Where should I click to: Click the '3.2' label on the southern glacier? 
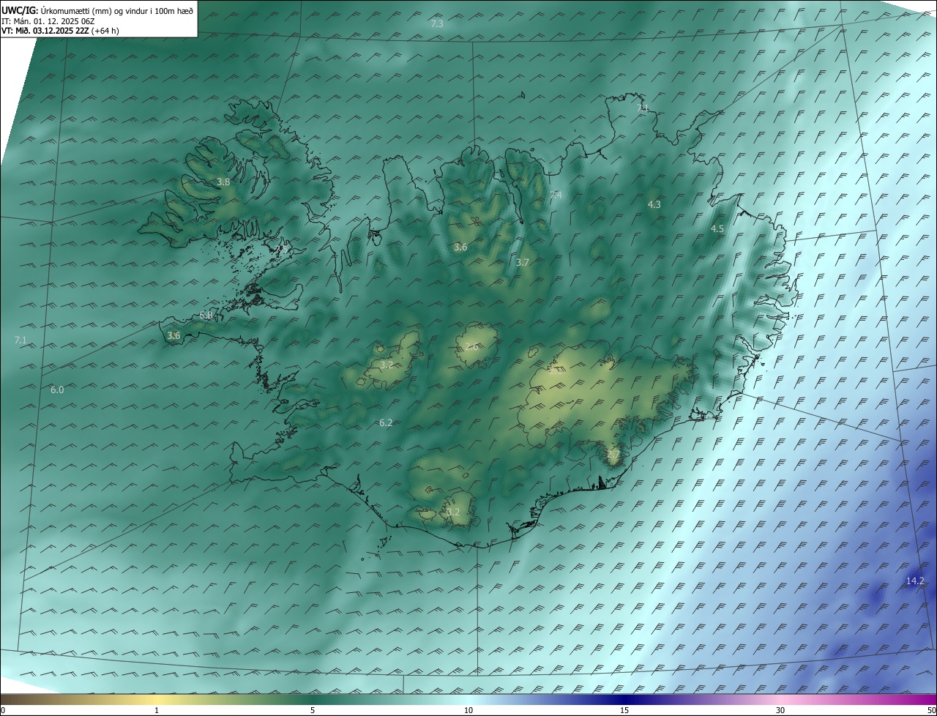click(x=454, y=512)
